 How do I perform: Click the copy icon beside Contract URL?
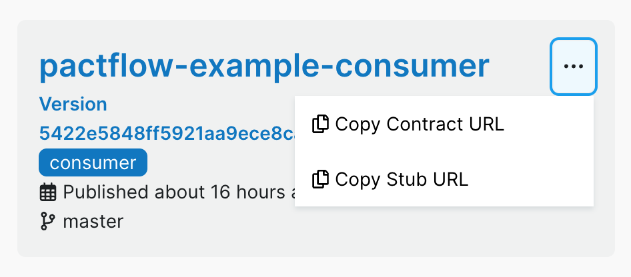point(321,125)
